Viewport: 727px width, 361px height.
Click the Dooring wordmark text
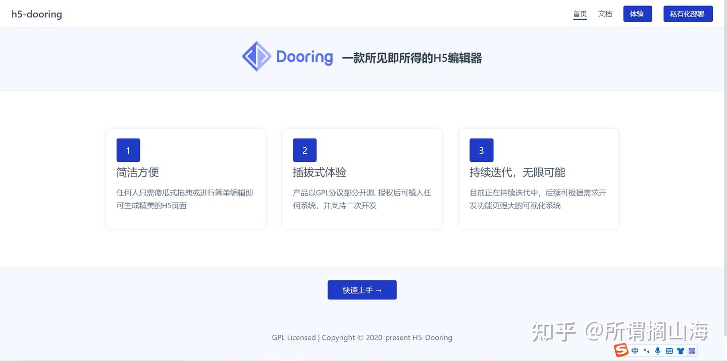point(304,57)
